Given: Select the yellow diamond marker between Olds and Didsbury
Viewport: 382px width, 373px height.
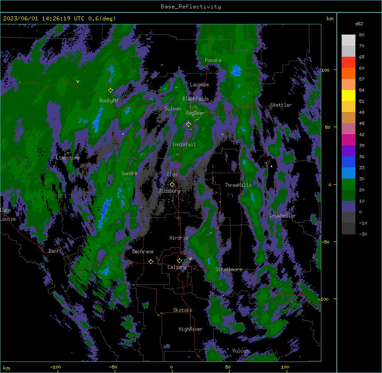Looking at the screenshot, I should [x=172, y=184].
